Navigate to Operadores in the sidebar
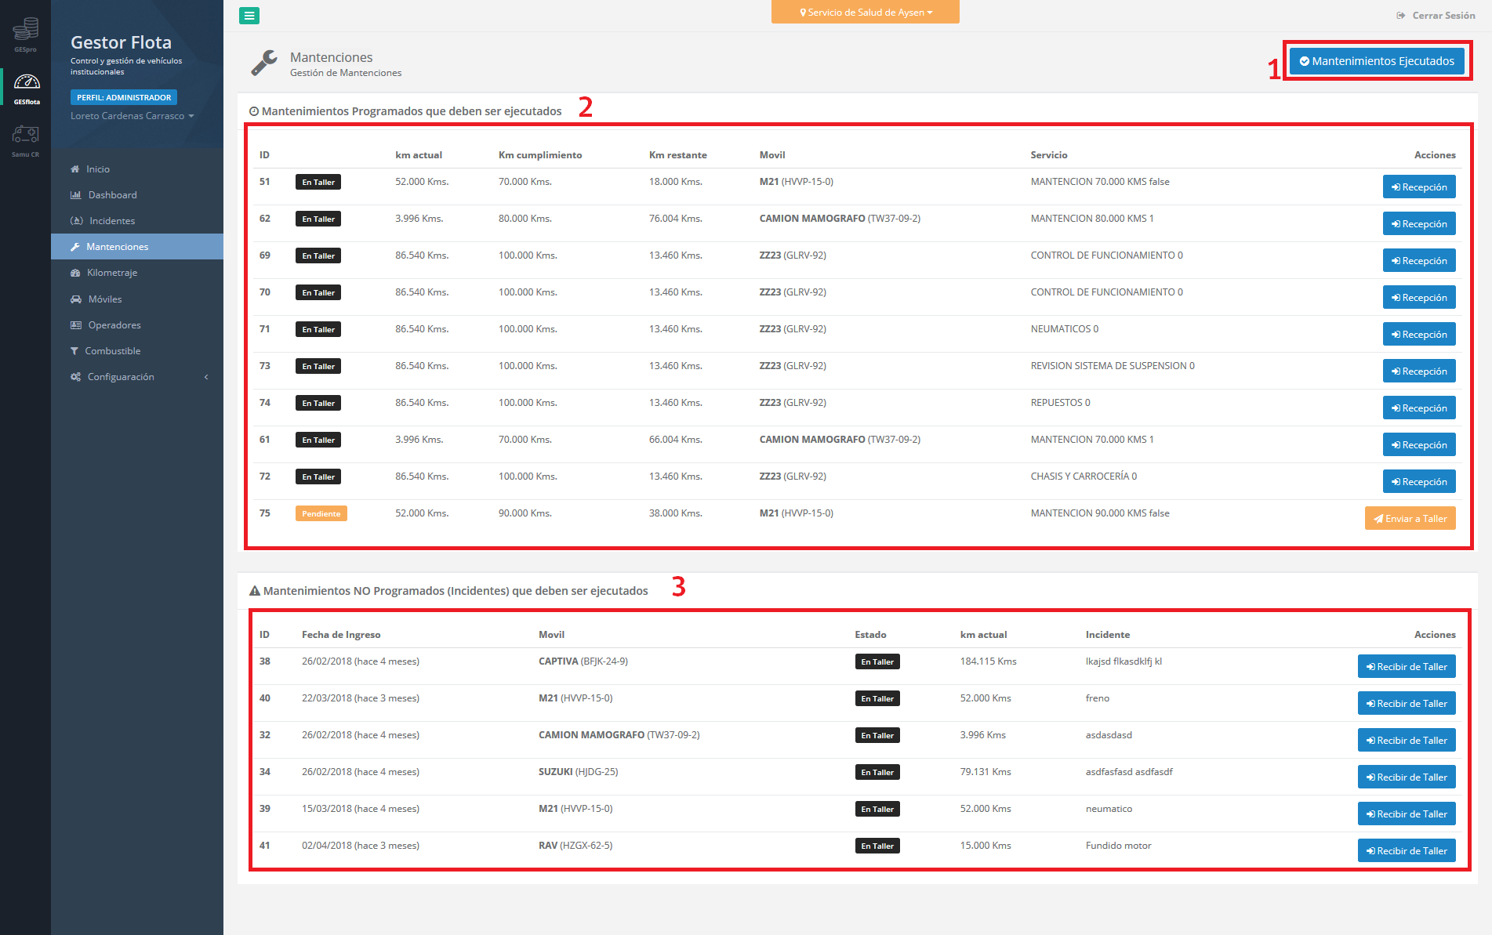 (x=114, y=325)
